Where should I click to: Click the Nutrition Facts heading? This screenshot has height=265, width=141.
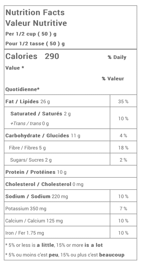[x=35, y=12]
